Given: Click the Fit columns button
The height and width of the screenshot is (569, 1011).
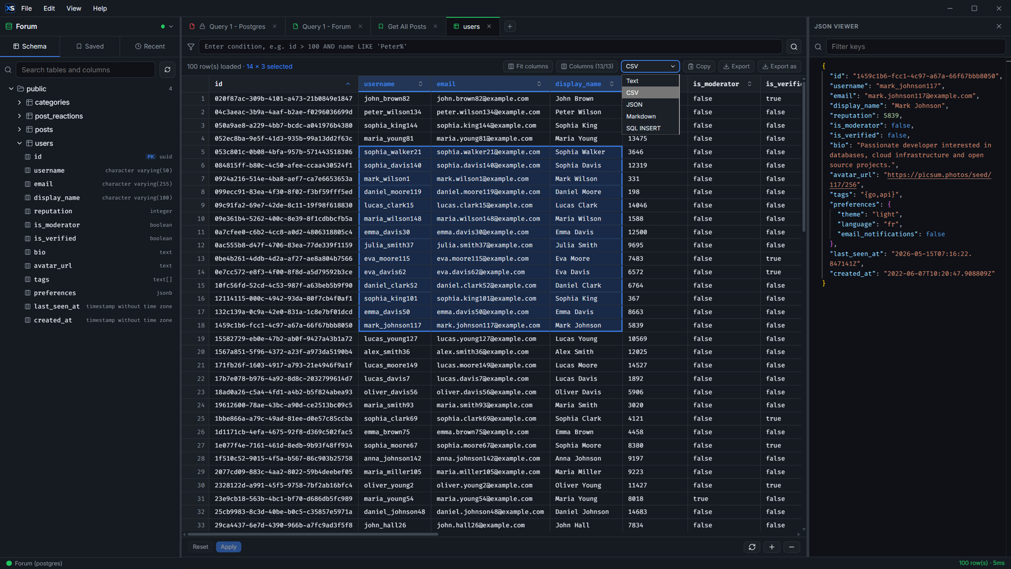Looking at the screenshot, I should pyautogui.click(x=528, y=66).
